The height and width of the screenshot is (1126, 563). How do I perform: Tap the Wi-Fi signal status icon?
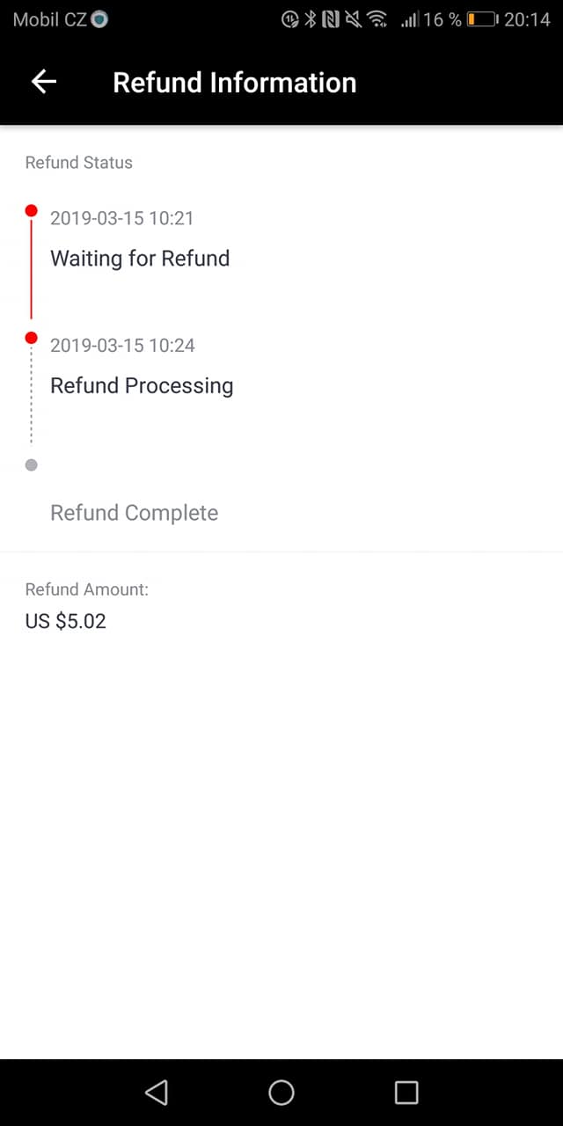tap(377, 19)
